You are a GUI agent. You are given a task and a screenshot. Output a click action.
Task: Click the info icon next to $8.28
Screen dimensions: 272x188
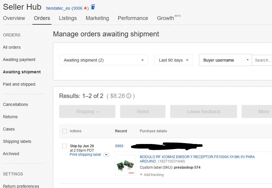click(129, 96)
